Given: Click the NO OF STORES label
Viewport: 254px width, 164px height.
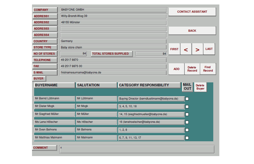Looking at the screenshot, I should 45,54.
